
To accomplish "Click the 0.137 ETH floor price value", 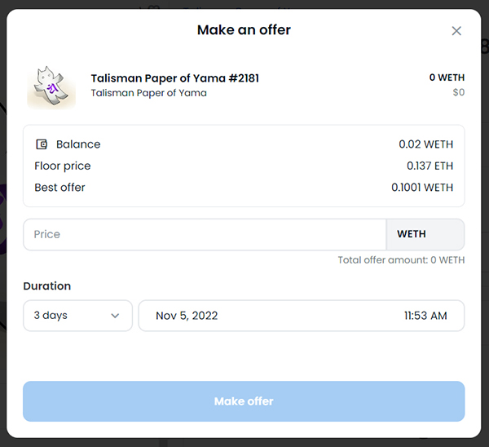I will (430, 166).
